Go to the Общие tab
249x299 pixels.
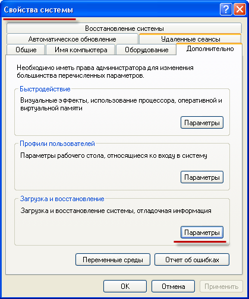pyautogui.click(x=26, y=50)
